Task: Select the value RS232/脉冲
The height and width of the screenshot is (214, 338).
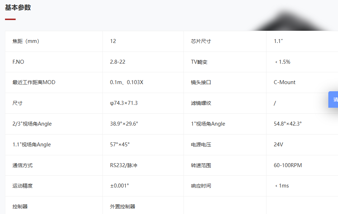Action: click(x=124, y=165)
